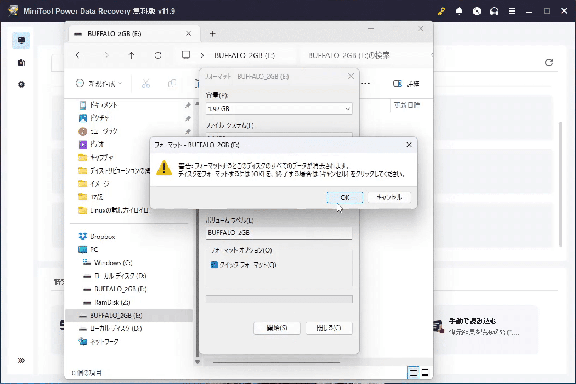Sort by the 更新日時 column header
The width and height of the screenshot is (576, 384).
[406, 106]
